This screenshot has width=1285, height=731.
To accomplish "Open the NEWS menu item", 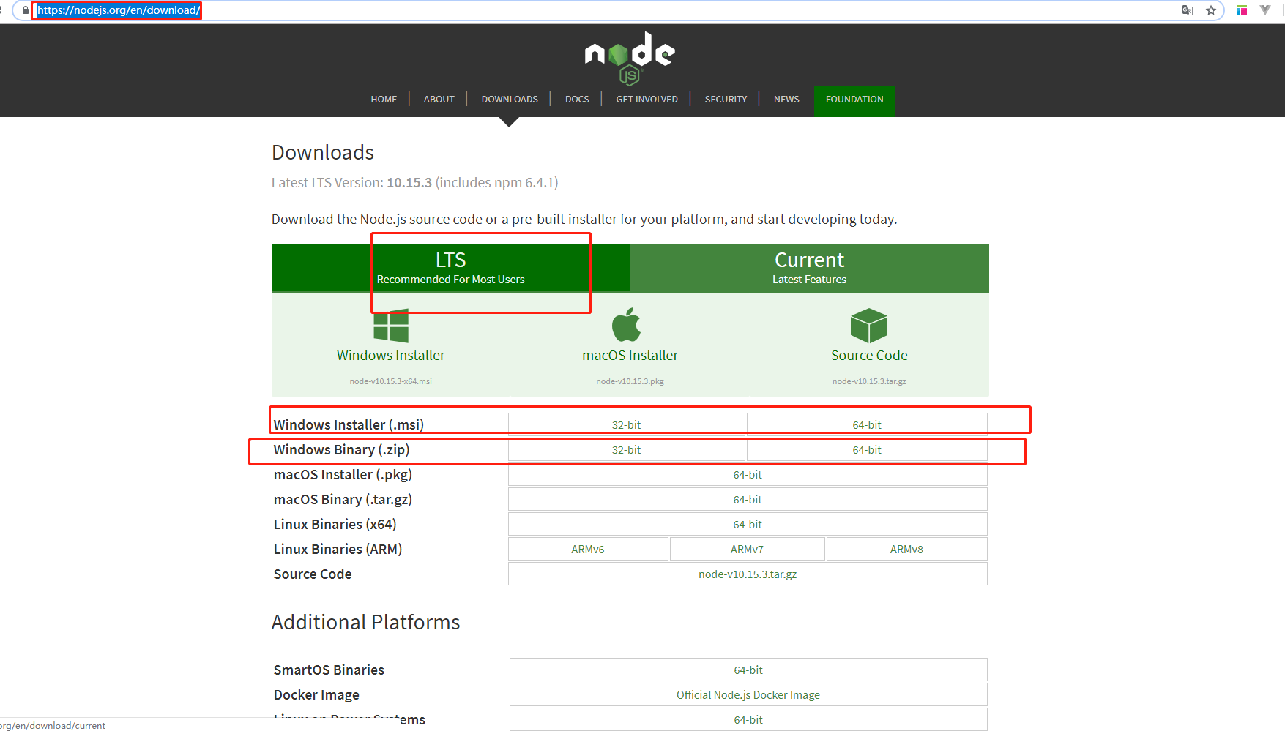I will click(x=786, y=100).
